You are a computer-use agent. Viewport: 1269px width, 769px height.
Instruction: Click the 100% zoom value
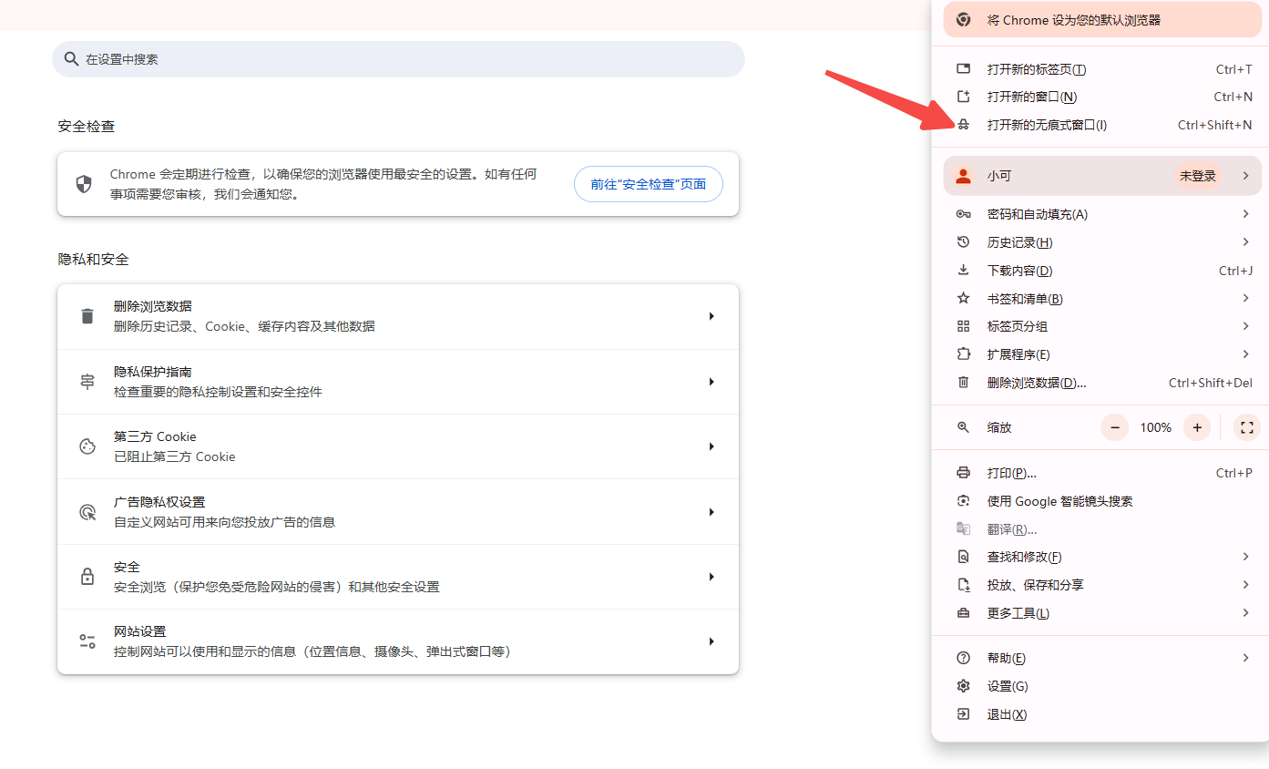click(x=1156, y=427)
